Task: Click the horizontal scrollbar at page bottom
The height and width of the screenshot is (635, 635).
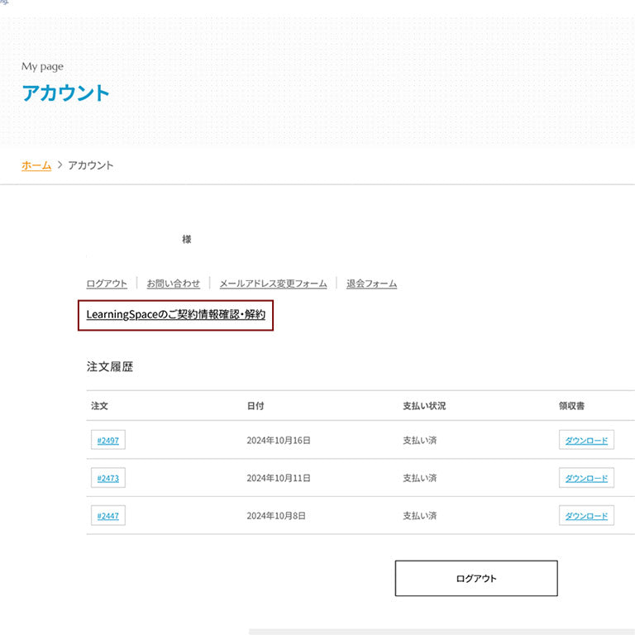Action: point(442,632)
